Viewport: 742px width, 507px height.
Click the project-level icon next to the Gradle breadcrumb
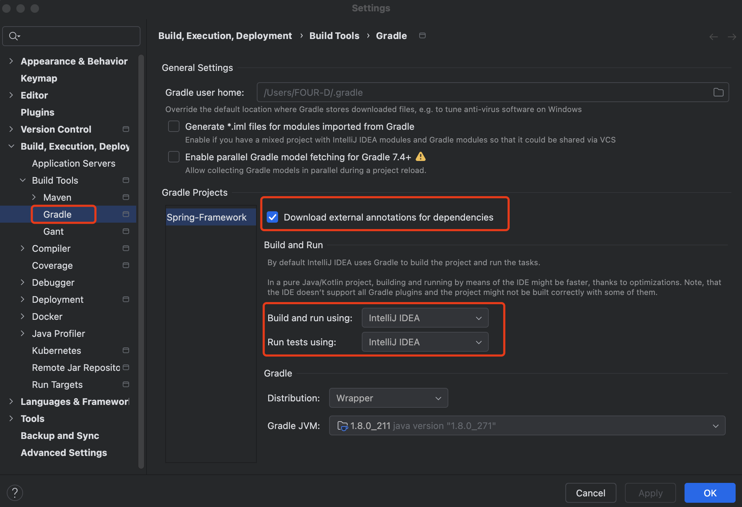[x=422, y=35]
